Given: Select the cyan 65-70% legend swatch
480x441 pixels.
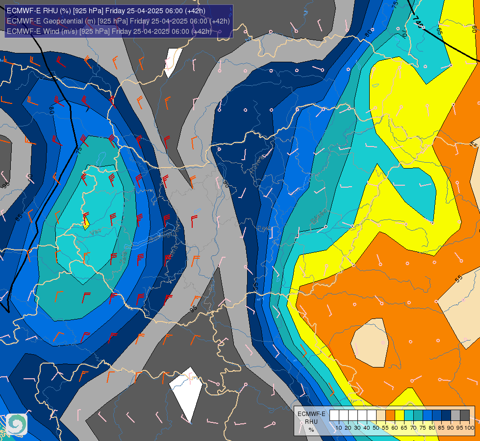Looking at the screenshot, I should pyautogui.click(x=409, y=415).
